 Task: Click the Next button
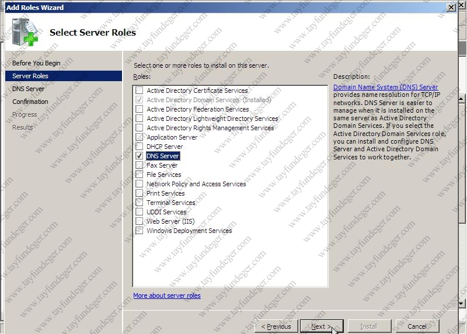pyautogui.click(x=322, y=326)
